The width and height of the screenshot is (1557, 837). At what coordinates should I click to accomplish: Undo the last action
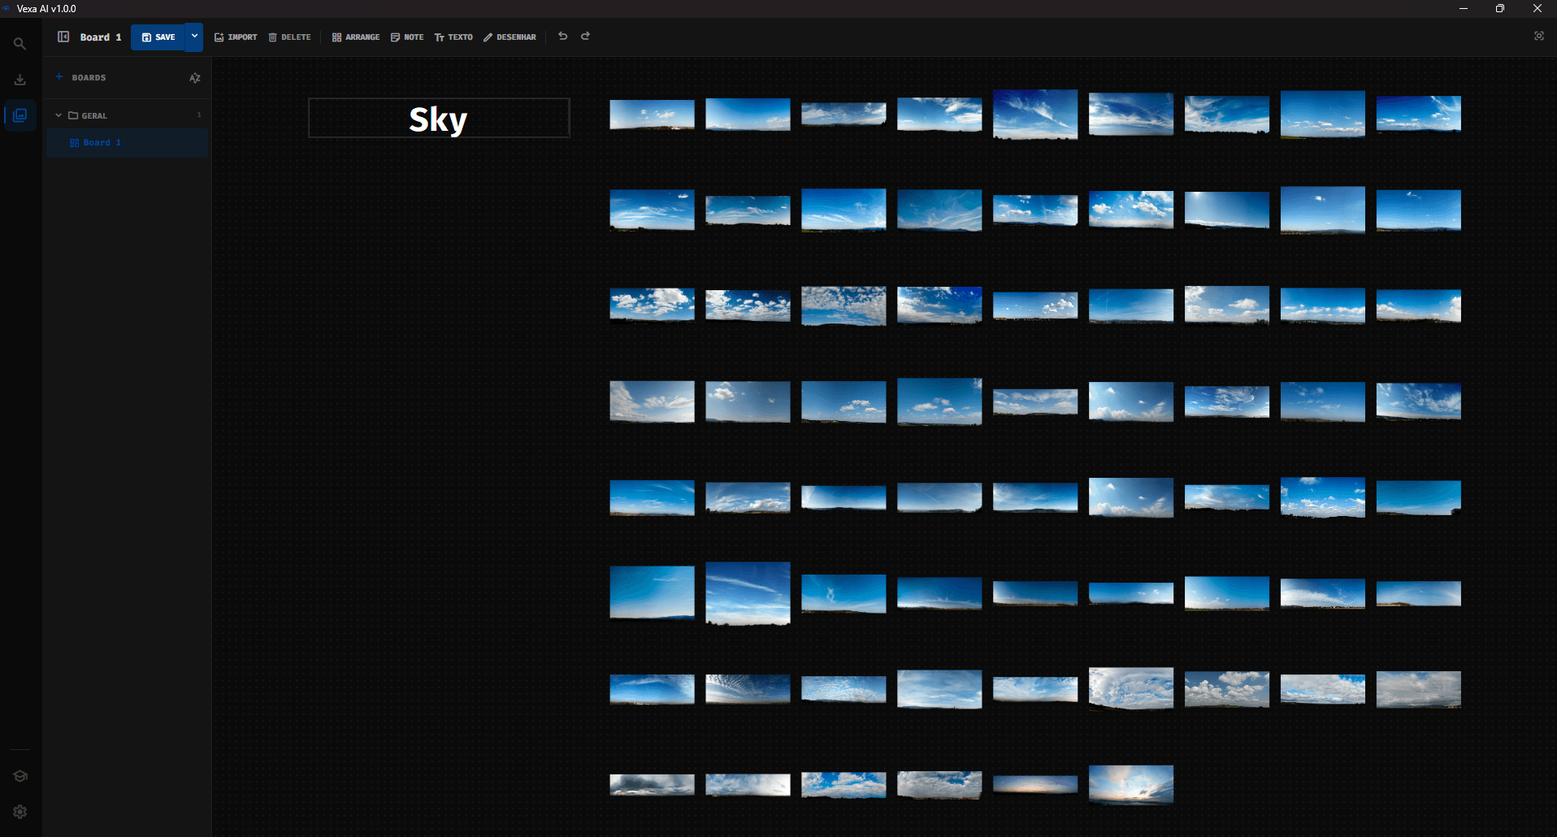[562, 37]
